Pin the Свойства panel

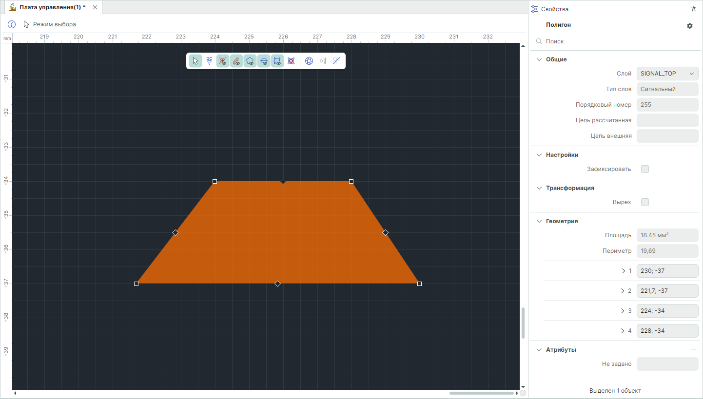coord(693,9)
